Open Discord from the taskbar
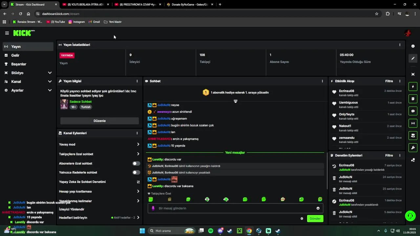 tap(220, 231)
